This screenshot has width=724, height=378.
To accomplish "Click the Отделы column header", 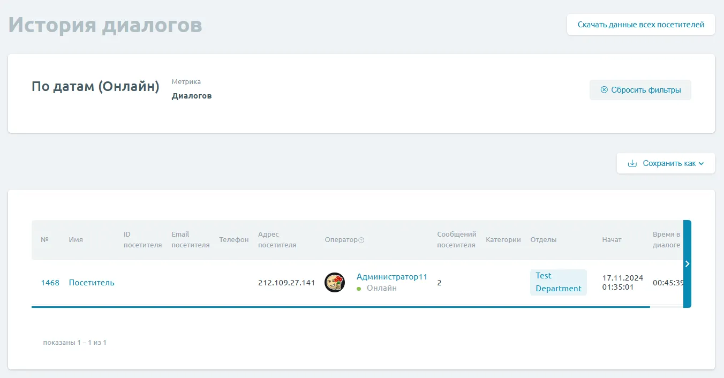I will pyautogui.click(x=543, y=240).
